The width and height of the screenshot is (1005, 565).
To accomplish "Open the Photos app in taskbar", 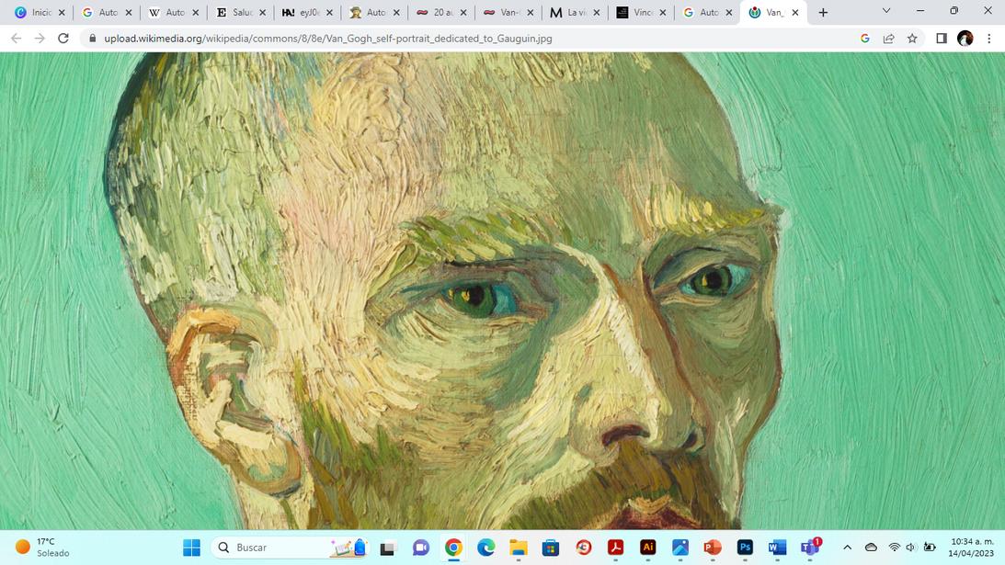I will pyautogui.click(x=680, y=548).
